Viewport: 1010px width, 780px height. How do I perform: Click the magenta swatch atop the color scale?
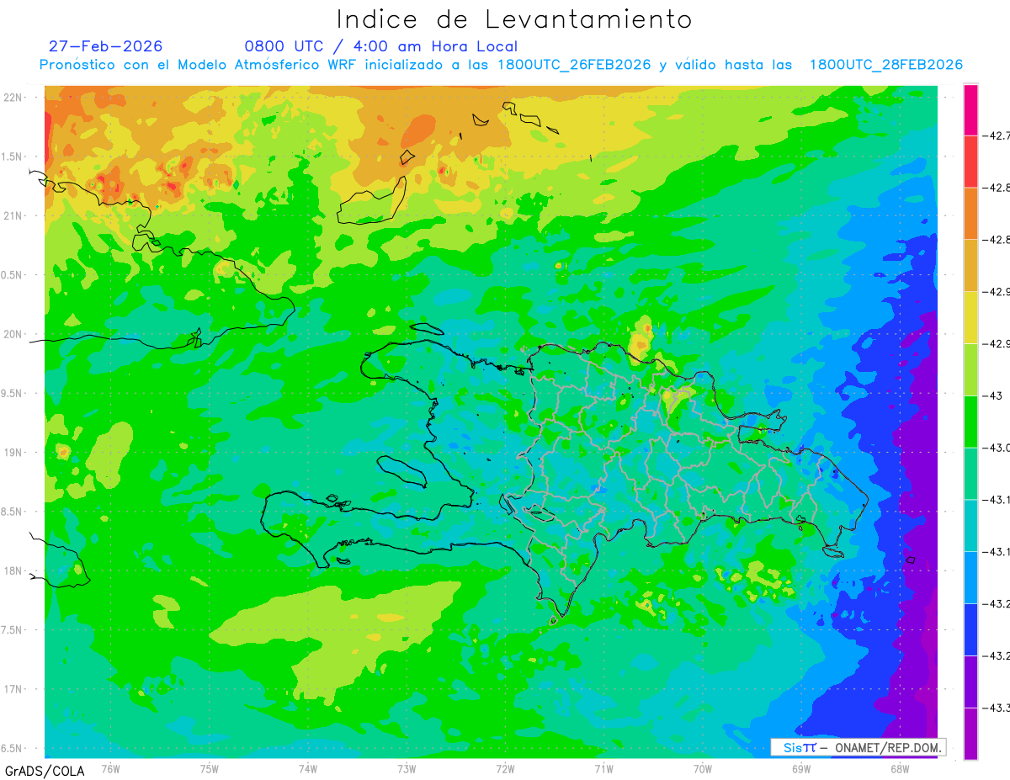[970, 109]
